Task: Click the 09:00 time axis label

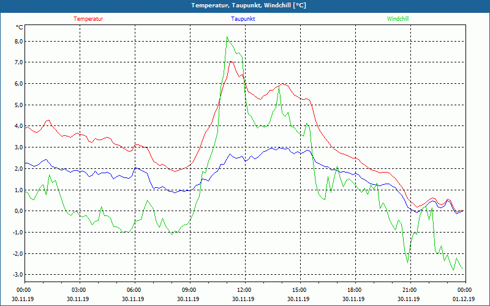Action: [189, 290]
